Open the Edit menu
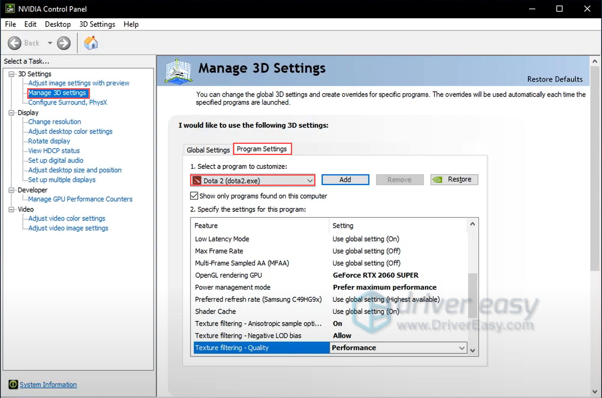The height and width of the screenshot is (398, 602). 30,24
